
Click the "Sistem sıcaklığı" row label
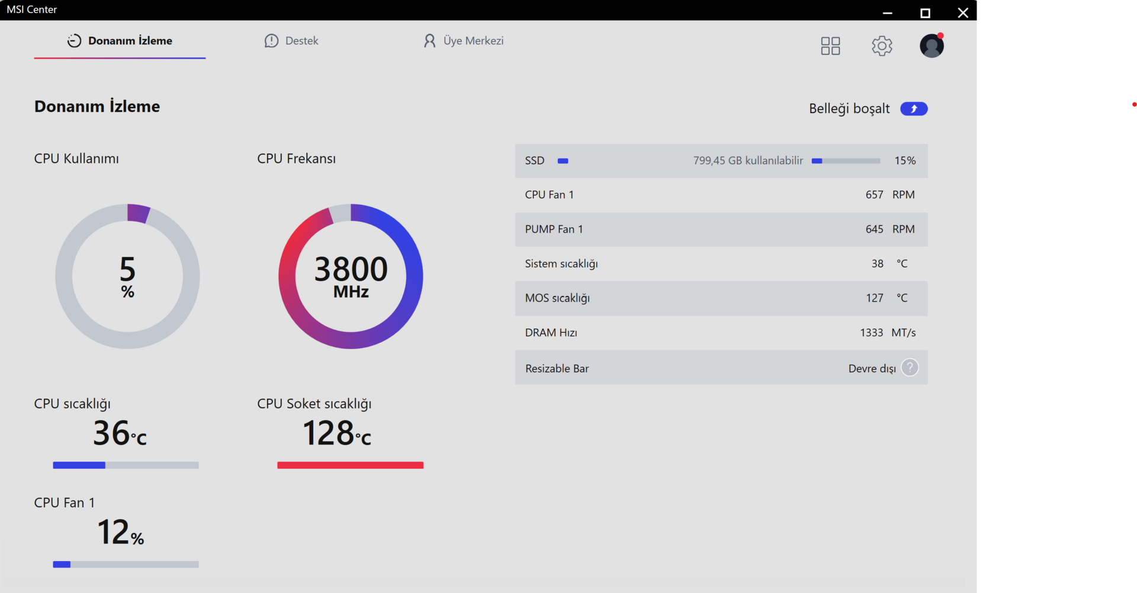561,264
